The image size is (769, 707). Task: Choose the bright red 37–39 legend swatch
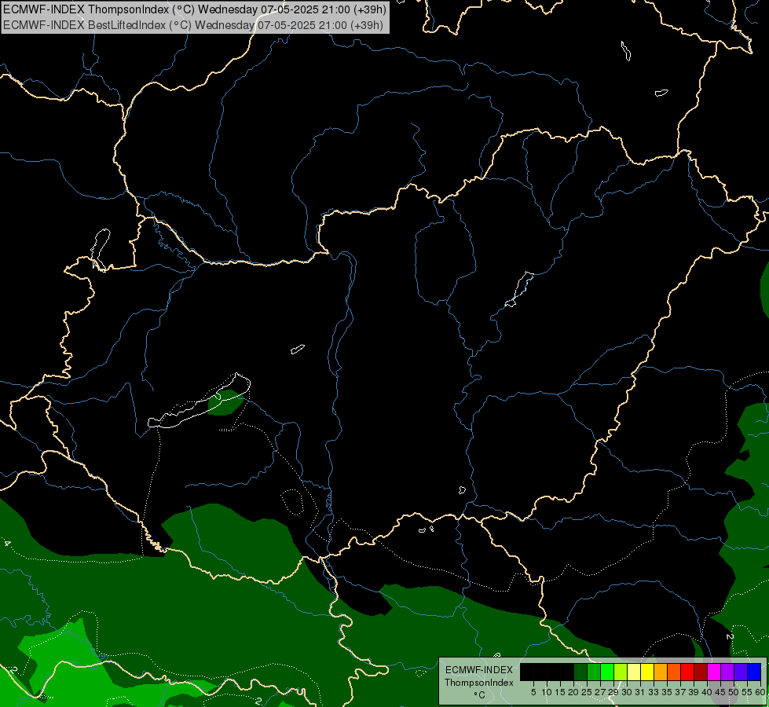tap(687, 672)
